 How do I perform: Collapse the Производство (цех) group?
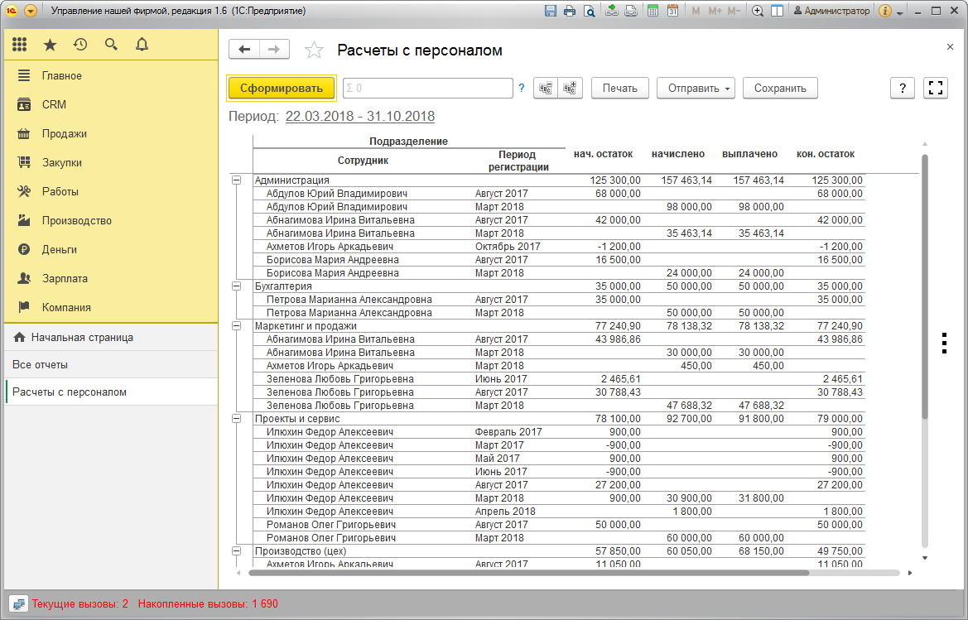click(x=237, y=551)
